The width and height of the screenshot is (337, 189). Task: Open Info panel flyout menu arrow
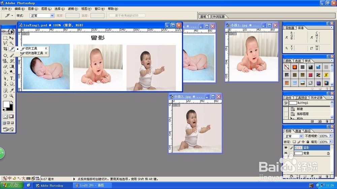point(331,28)
